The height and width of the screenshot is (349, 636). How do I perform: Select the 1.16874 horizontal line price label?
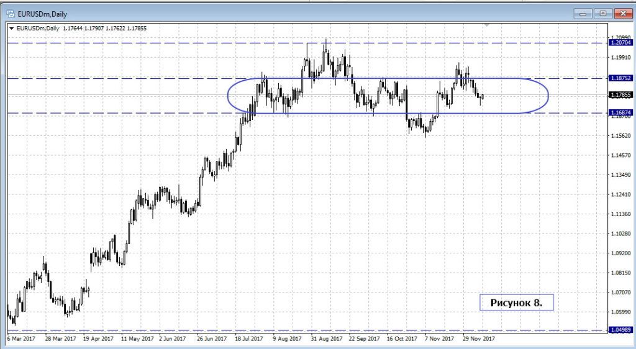(621, 113)
